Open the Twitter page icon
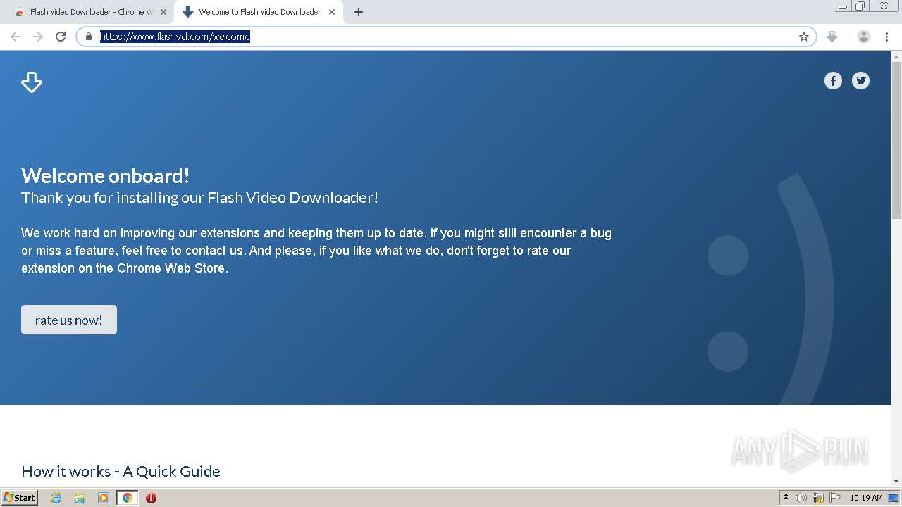 (x=860, y=80)
